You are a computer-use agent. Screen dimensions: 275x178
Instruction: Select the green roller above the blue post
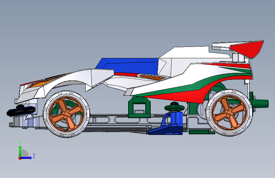click(x=174, y=107)
